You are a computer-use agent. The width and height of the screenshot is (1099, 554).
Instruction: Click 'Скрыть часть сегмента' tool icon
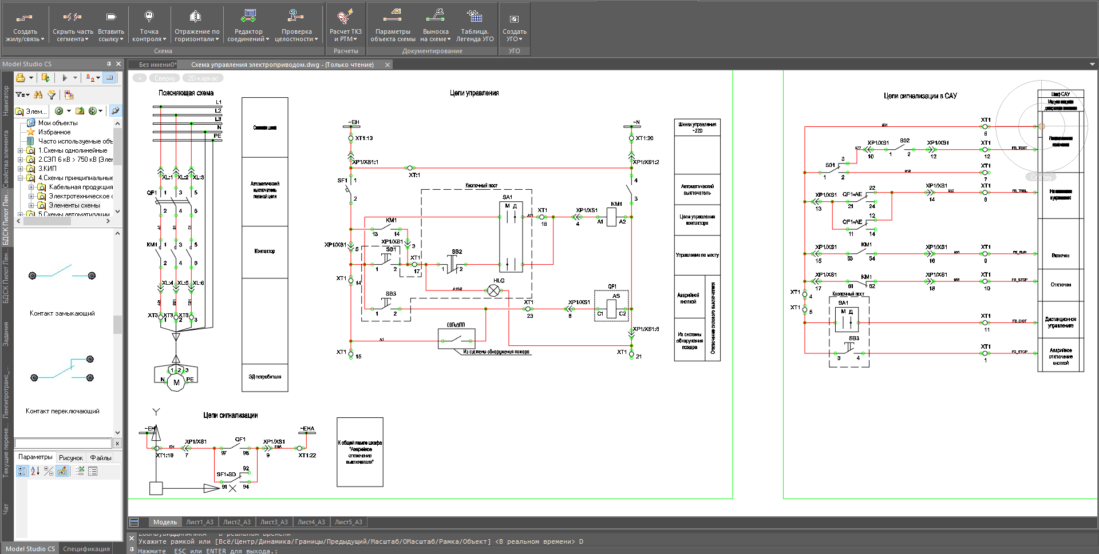tap(72, 17)
